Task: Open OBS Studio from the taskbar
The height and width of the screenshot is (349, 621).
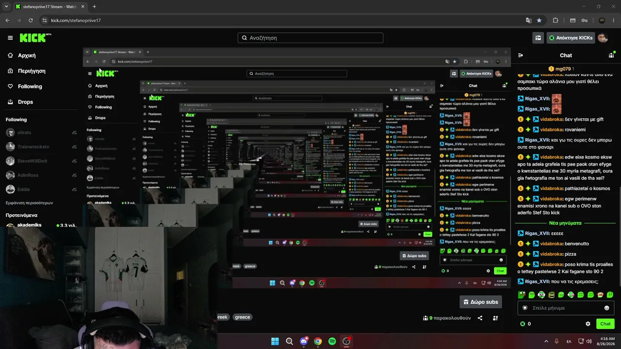Action: coord(346,341)
